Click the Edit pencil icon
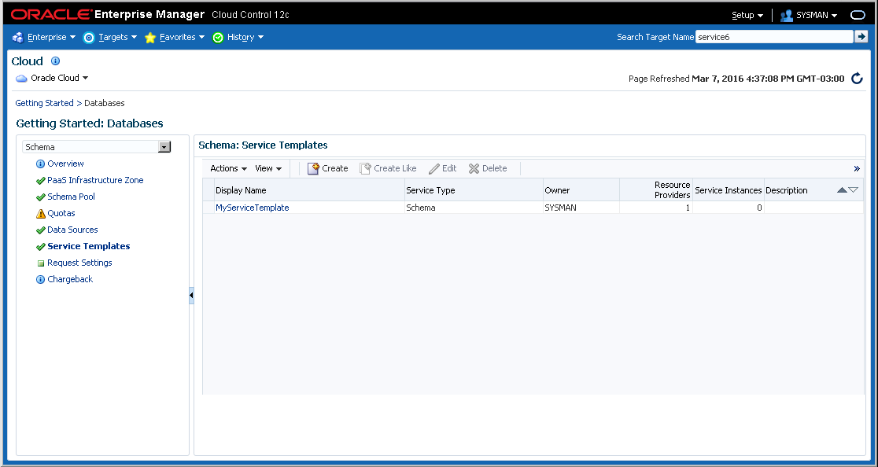This screenshot has height=467, width=878. click(434, 168)
